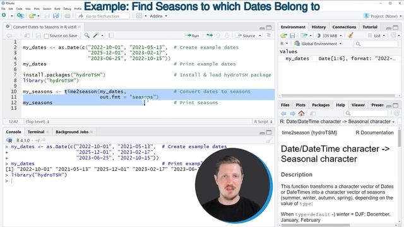Image resolution: width=404 pixels, height=227 pixels.
Task: Open the Debug menu
Action: coord(67,9)
